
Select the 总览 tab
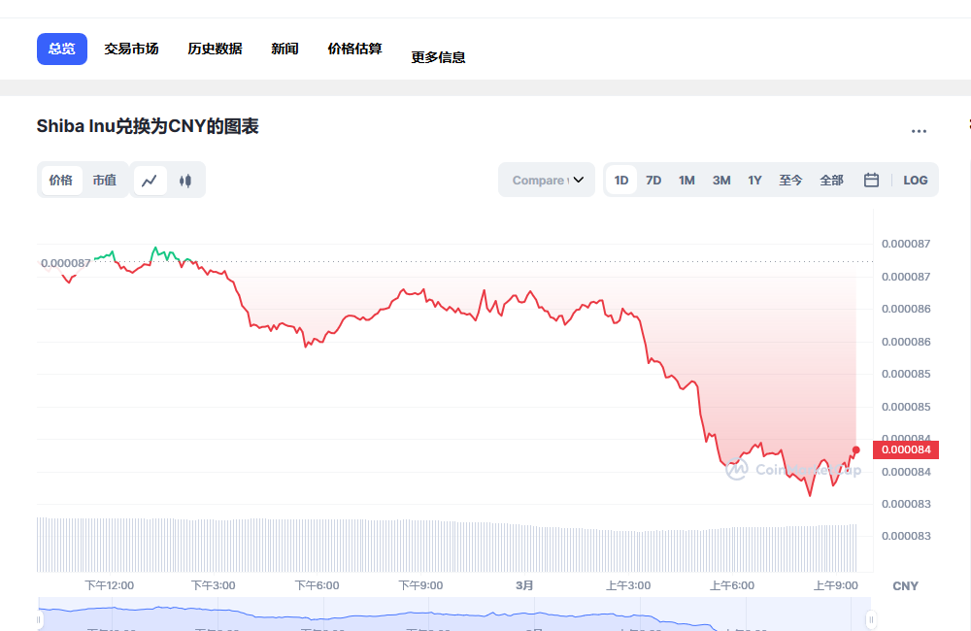pos(61,49)
